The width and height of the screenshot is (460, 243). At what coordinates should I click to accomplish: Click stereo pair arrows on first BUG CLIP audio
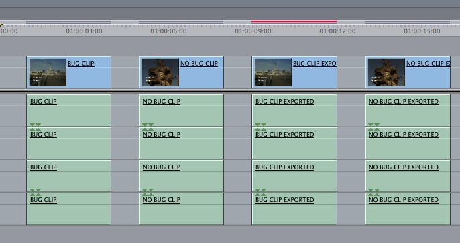tap(35, 127)
